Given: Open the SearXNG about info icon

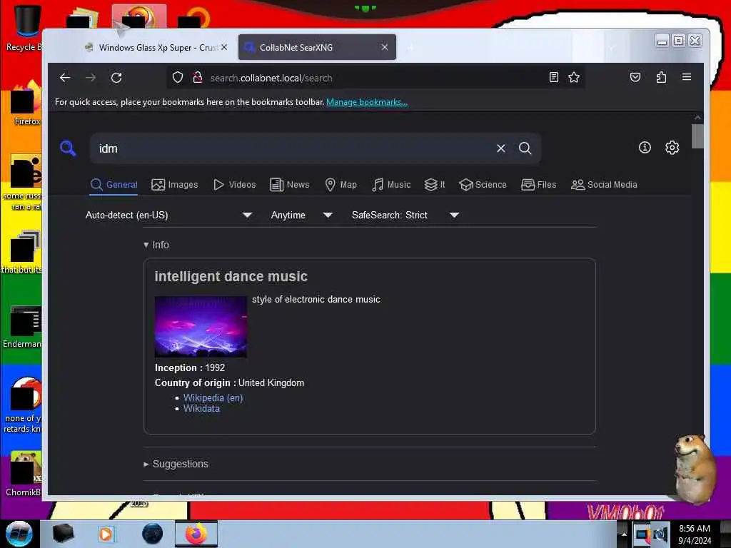Looking at the screenshot, I should click(x=645, y=148).
